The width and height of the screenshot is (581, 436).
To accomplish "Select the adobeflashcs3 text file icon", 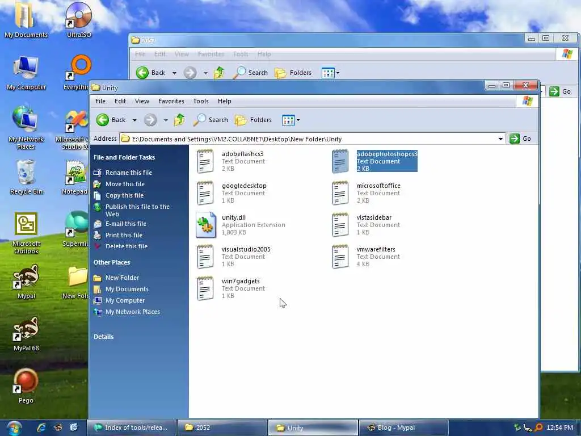I will (x=205, y=161).
